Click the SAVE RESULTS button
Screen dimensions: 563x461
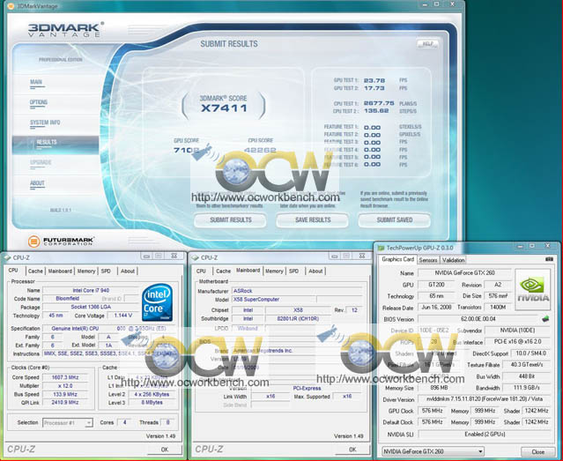tap(313, 219)
